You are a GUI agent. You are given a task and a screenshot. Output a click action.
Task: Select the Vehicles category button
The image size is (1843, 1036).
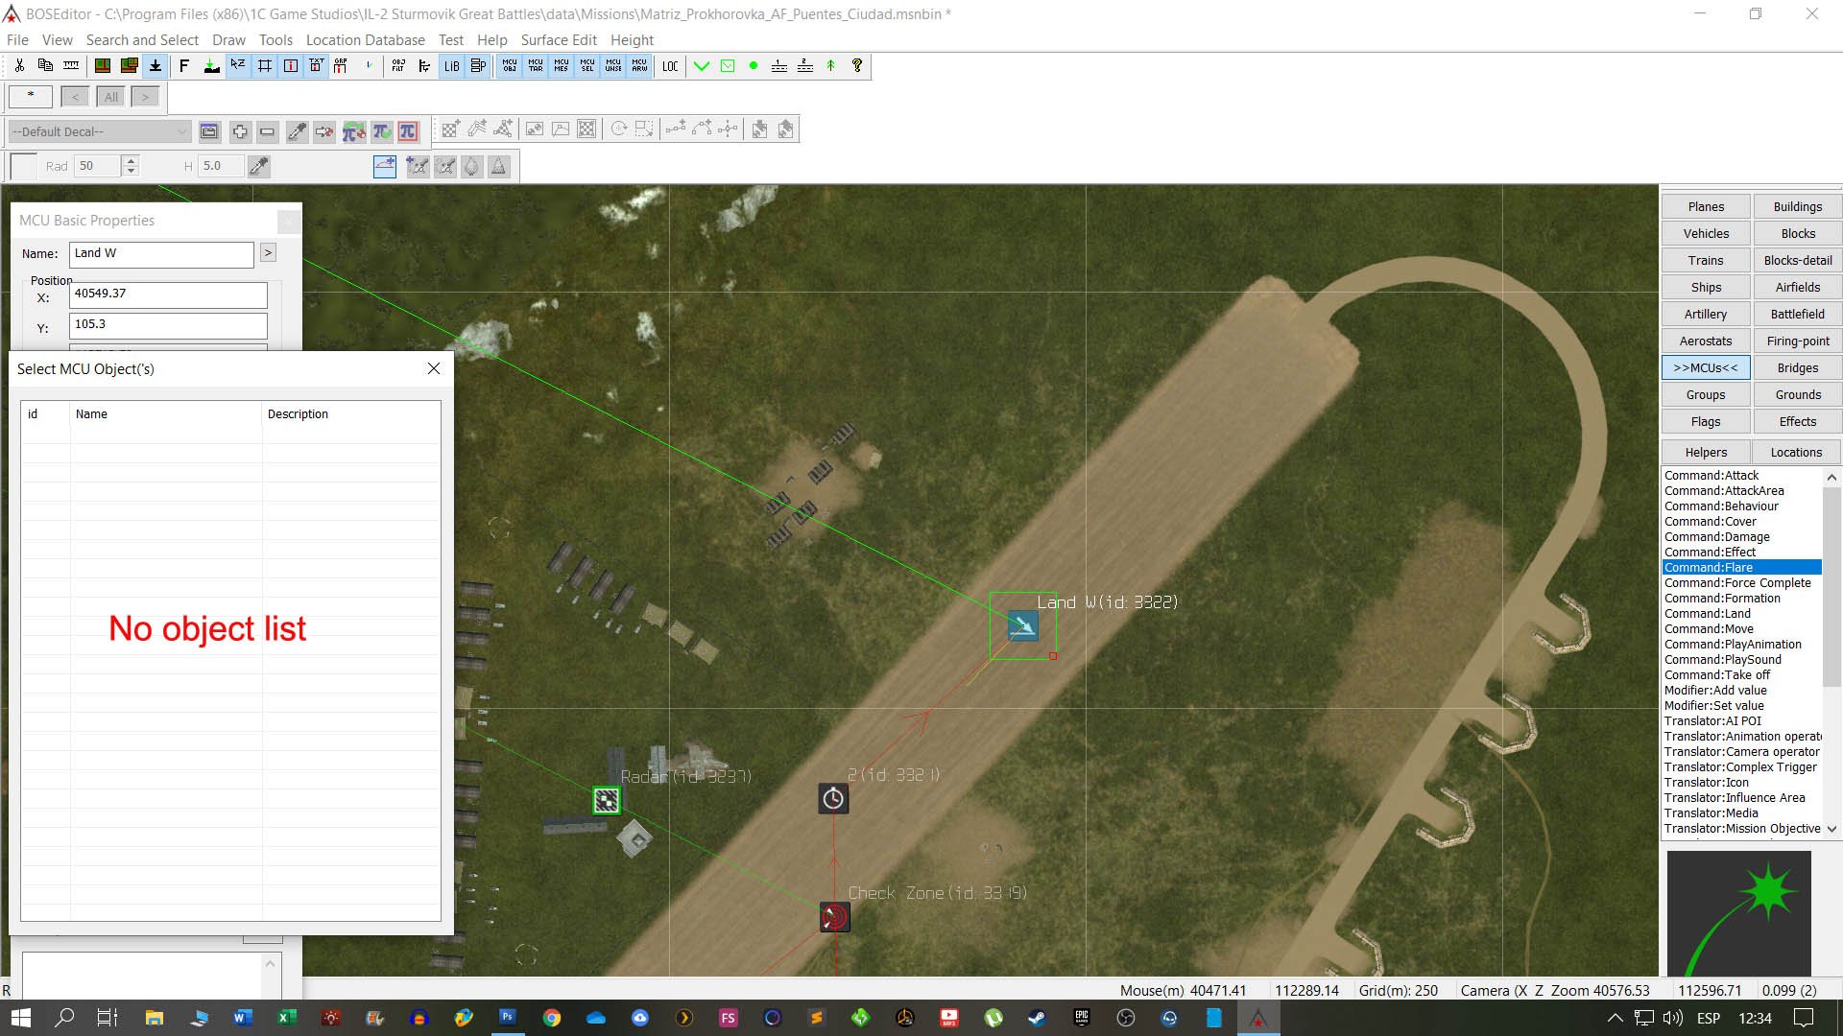click(x=1706, y=233)
